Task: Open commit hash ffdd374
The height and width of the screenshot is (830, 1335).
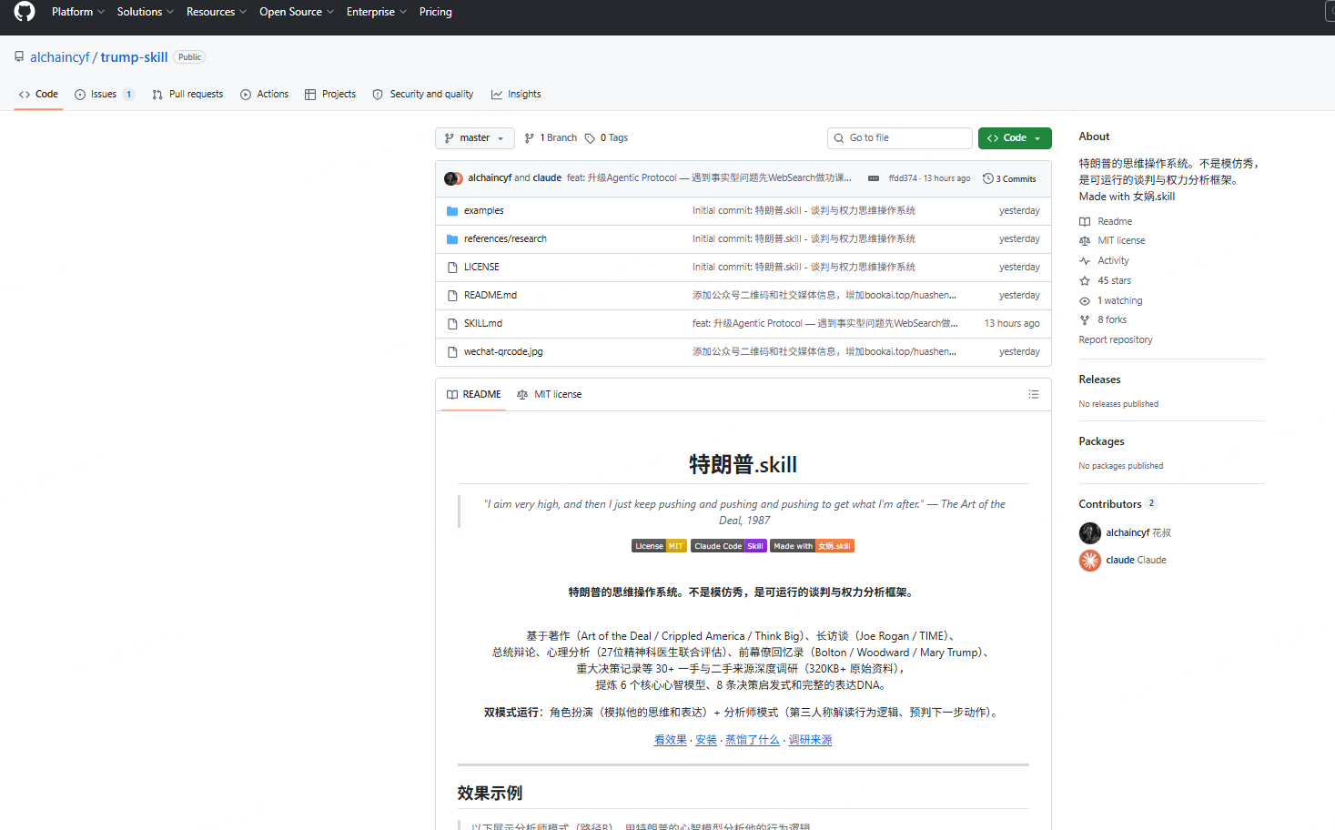Action: coord(903,178)
